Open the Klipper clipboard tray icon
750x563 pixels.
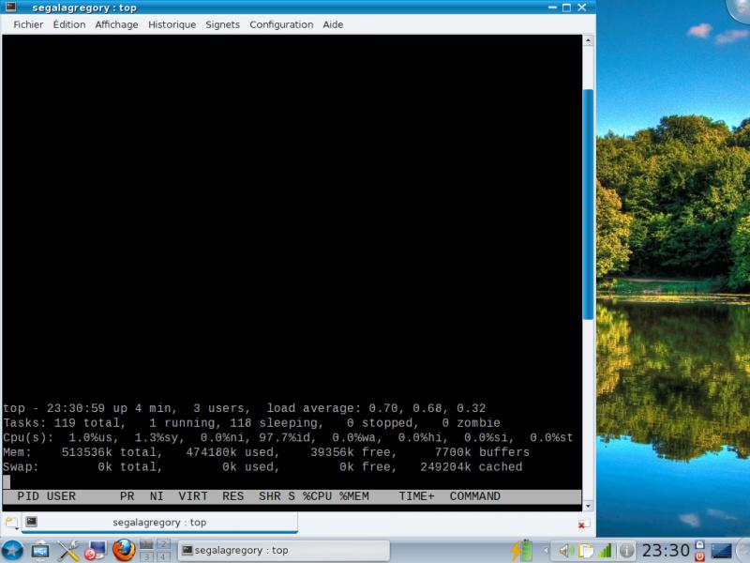pos(585,551)
